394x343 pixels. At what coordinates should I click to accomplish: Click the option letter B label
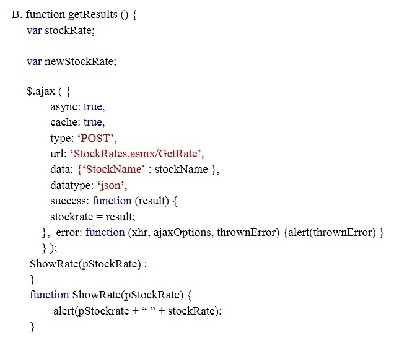point(17,14)
